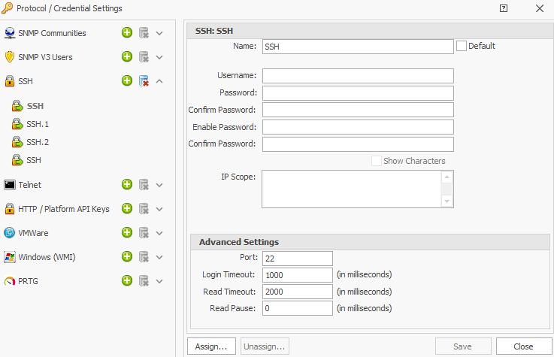The width and height of the screenshot is (554, 357).
Task: Add a new SNMP V3 user
Action: 127,57
